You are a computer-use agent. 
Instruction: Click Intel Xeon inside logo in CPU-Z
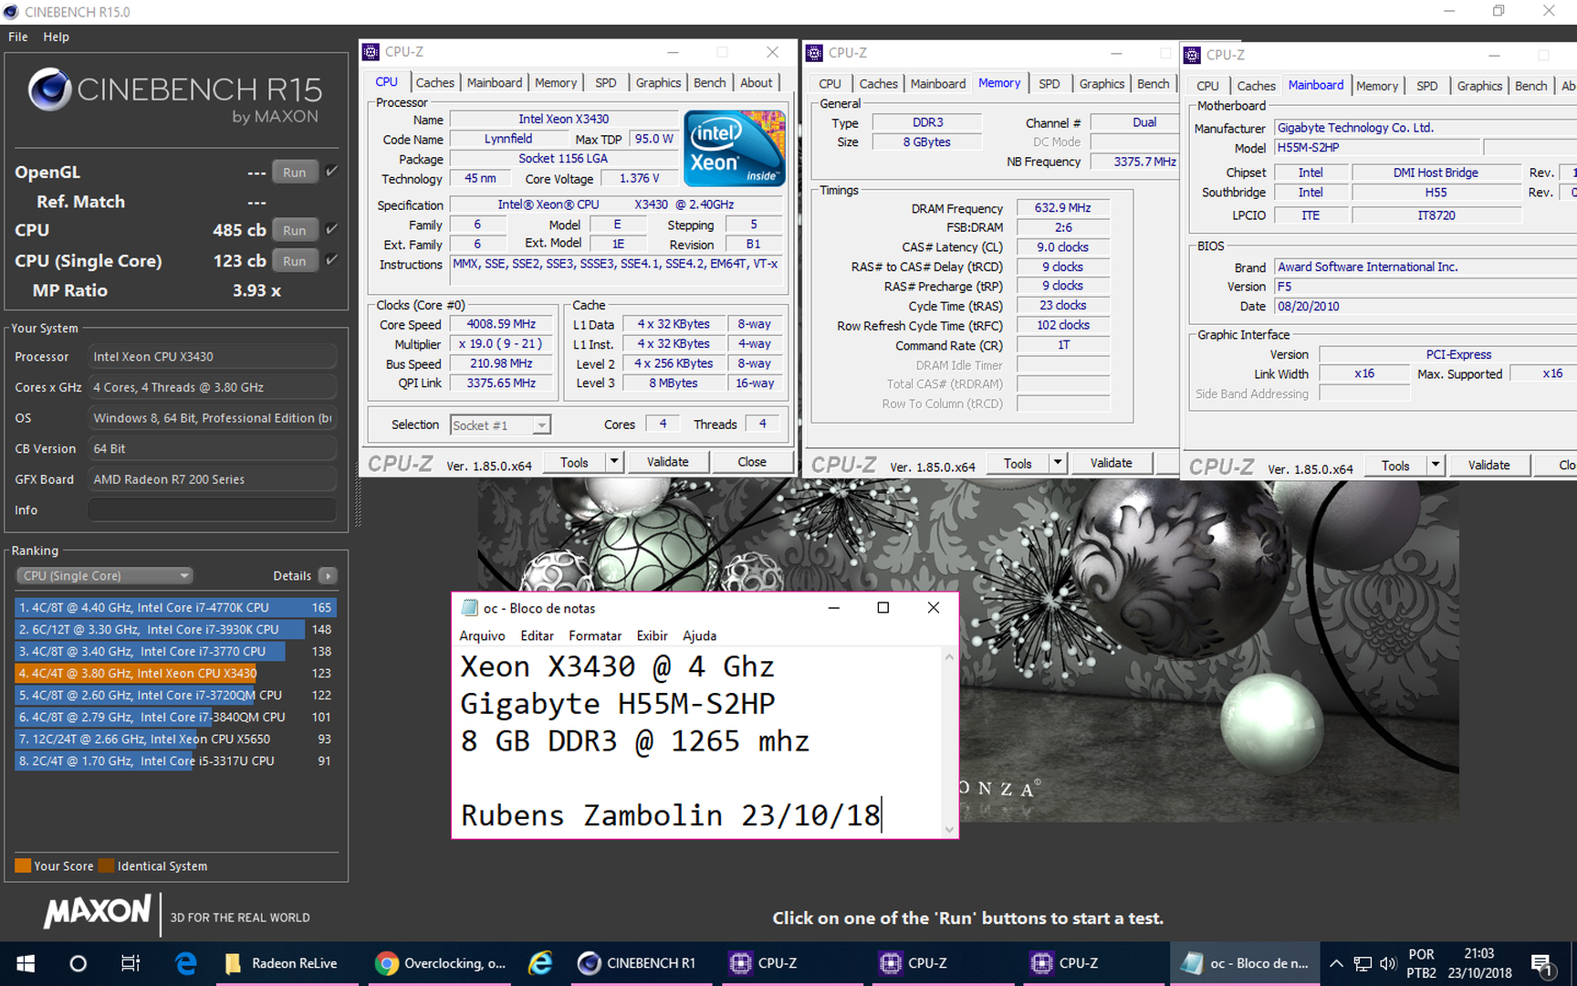[x=734, y=149]
